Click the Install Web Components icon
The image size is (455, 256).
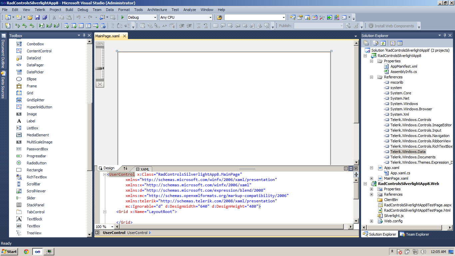tap(371, 26)
